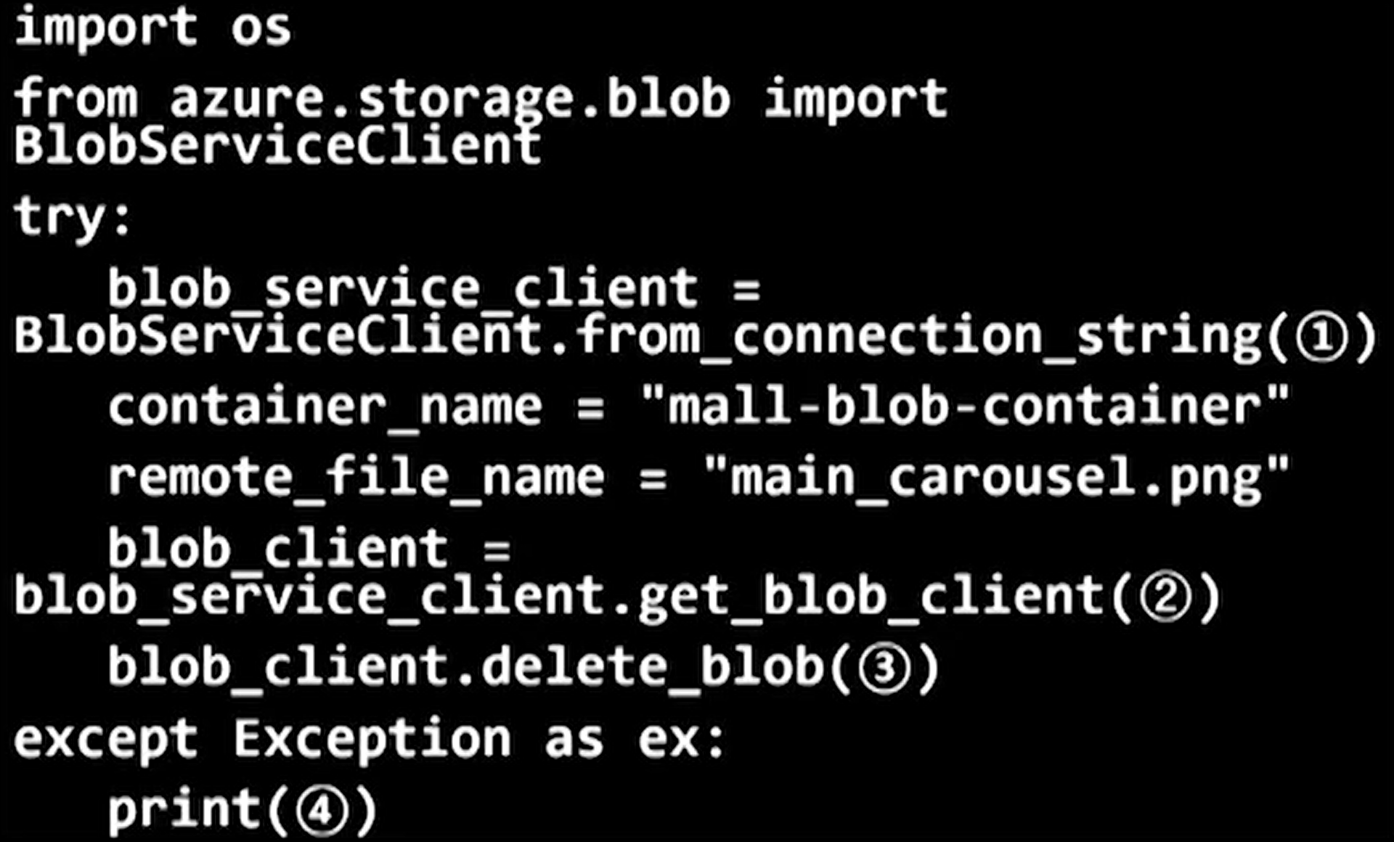
Task: Click the "try:" keyword
Action: [x=73, y=216]
